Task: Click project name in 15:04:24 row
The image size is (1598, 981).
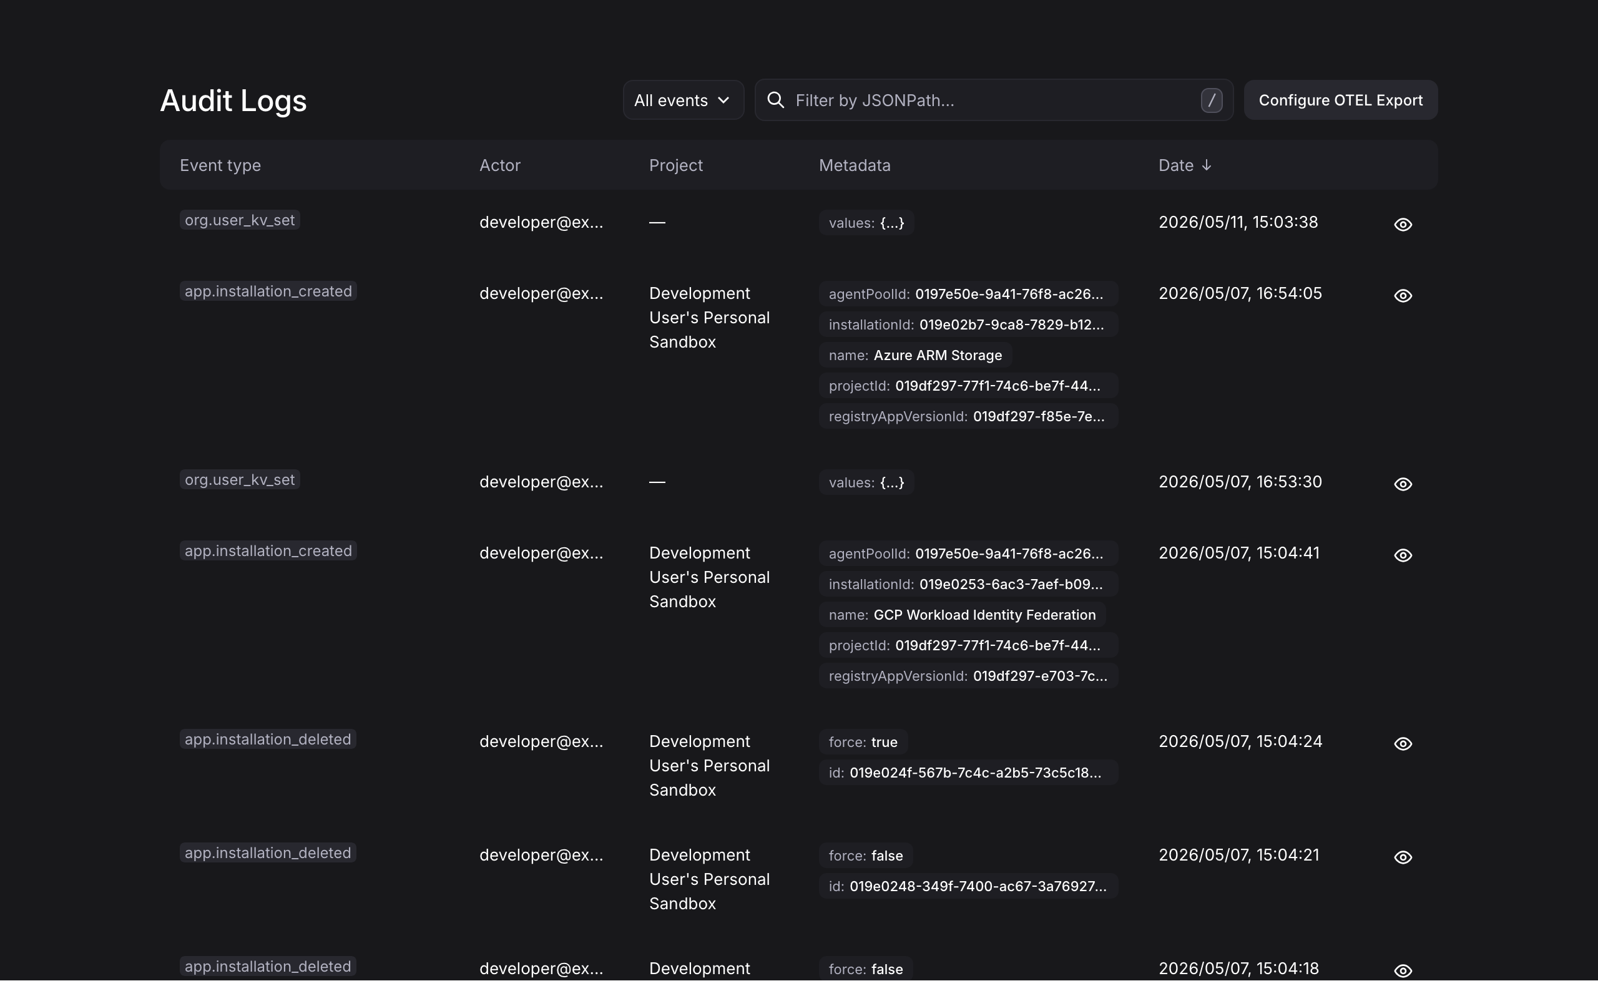Action: [x=709, y=766]
